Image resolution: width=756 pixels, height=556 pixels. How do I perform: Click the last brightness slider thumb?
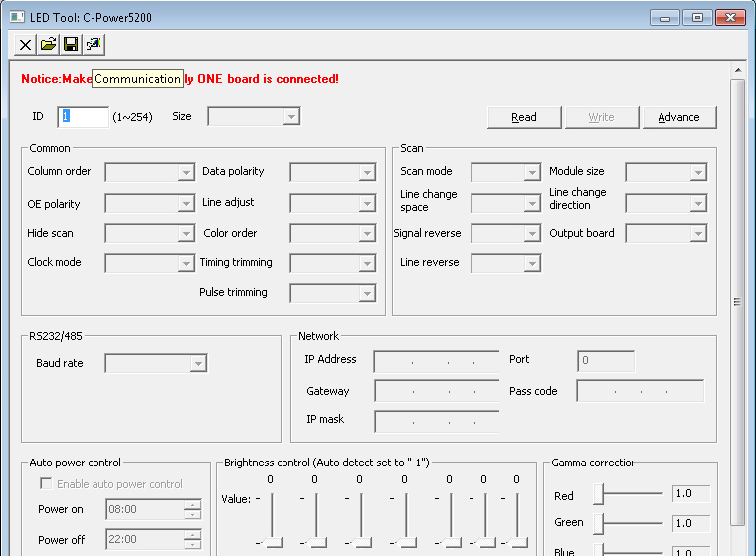(x=518, y=542)
